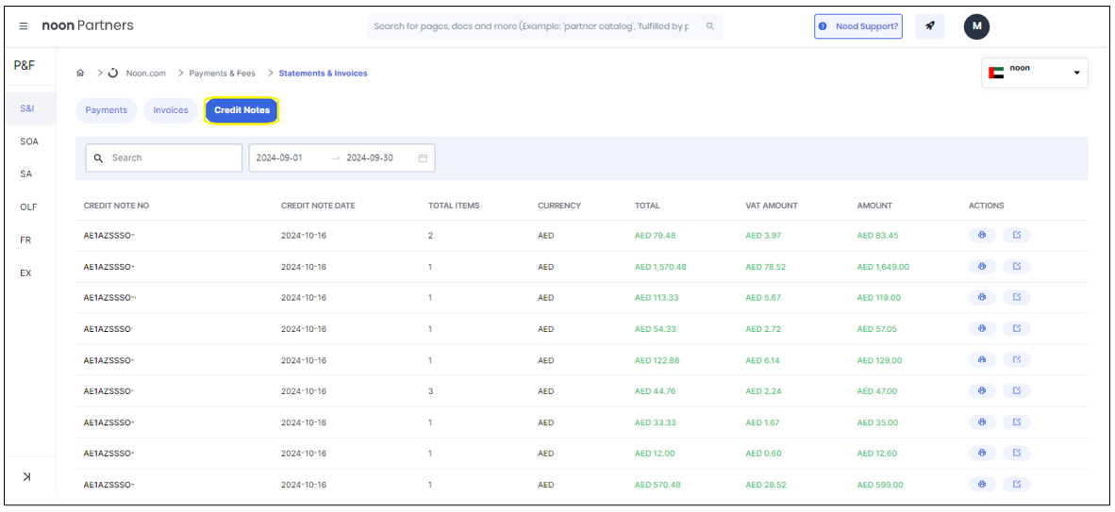Viewport: 1115px width, 512px height.
Task: Open FR in the left sidebar
Action: click(26, 240)
